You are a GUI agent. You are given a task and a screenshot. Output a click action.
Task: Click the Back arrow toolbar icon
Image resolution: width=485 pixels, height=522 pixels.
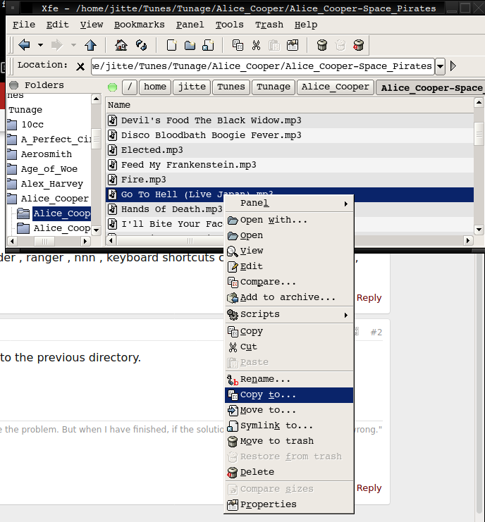[x=24, y=45]
